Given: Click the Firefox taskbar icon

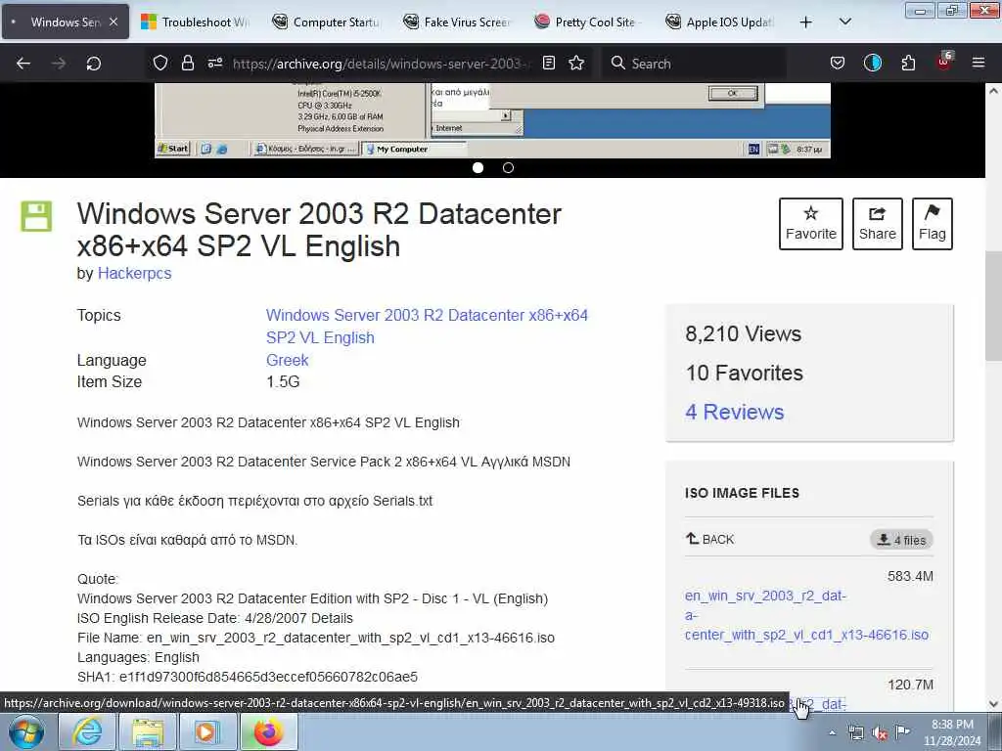Looking at the screenshot, I should click(268, 731).
